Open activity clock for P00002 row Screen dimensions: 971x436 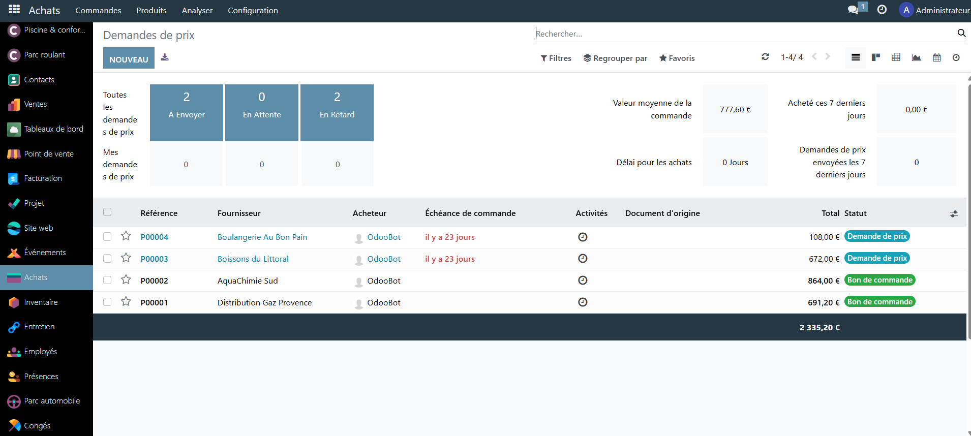coord(583,281)
